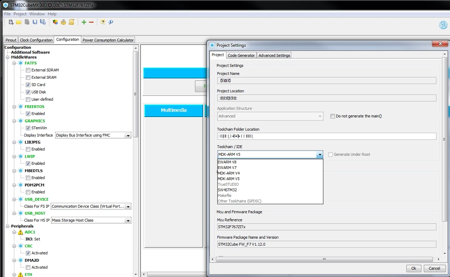The width and height of the screenshot is (450, 277).
Task: Click the LIBJPEG cube icon
Action: [x=21, y=142]
